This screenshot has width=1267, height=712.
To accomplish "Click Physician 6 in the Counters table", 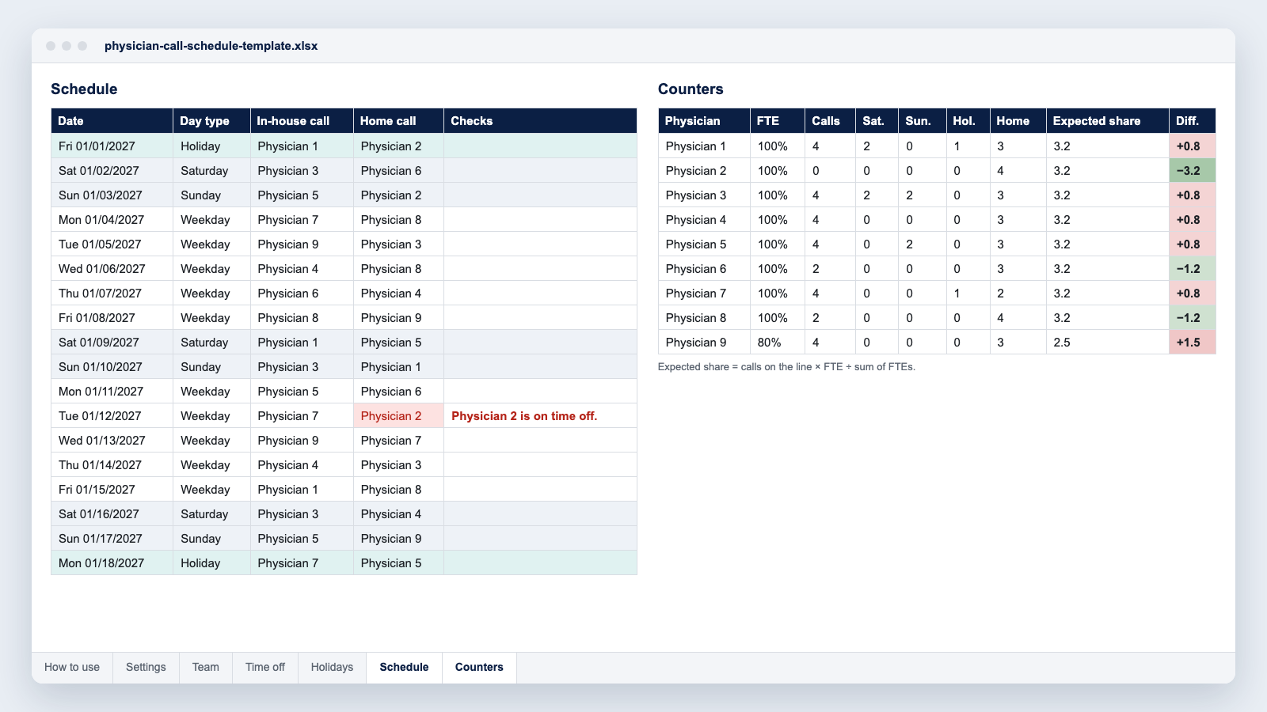I will click(x=704, y=269).
